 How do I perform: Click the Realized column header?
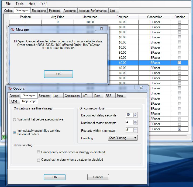tap(122, 17)
